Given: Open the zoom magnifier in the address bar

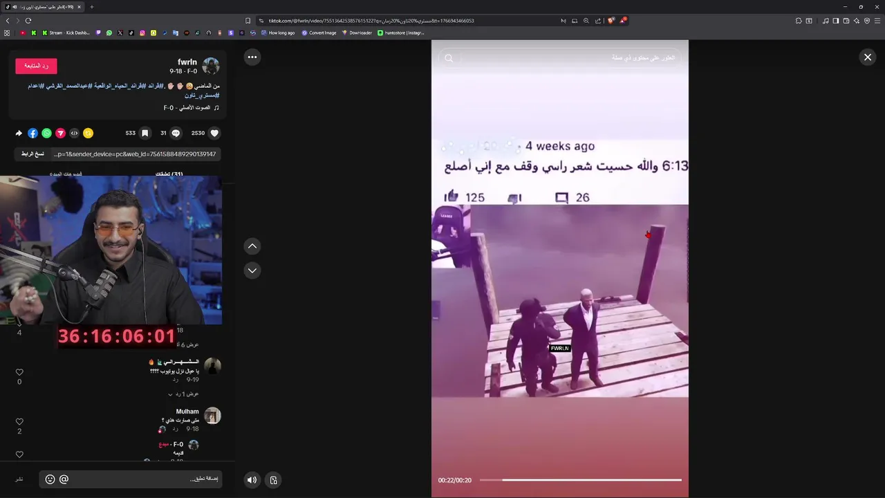Looking at the screenshot, I should (586, 21).
